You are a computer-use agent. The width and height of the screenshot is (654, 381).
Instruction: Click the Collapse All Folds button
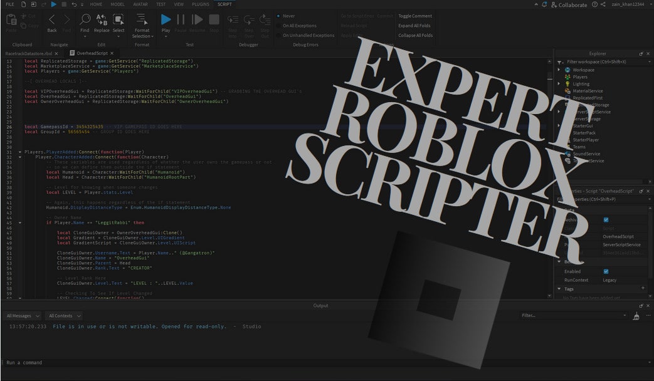(x=415, y=35)
